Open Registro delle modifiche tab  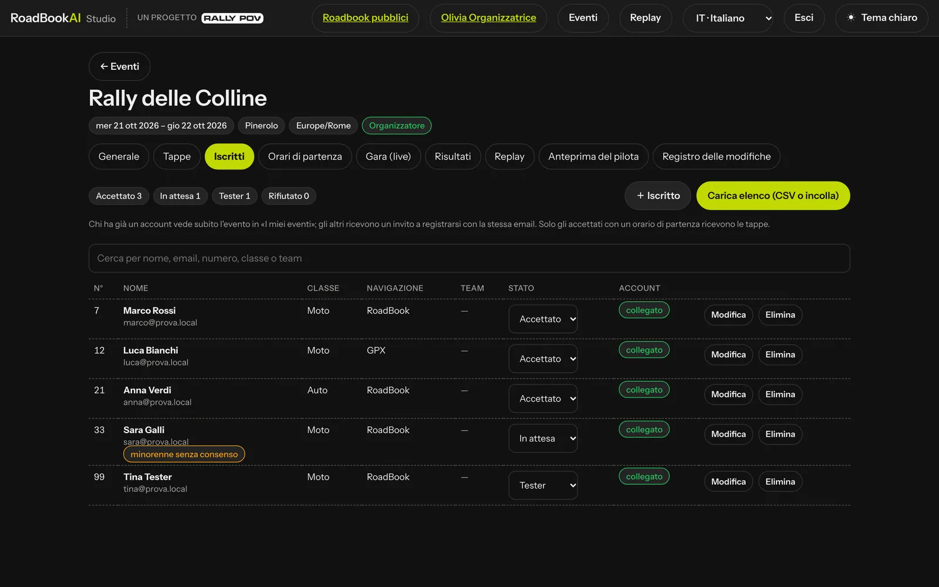(717, 157)
